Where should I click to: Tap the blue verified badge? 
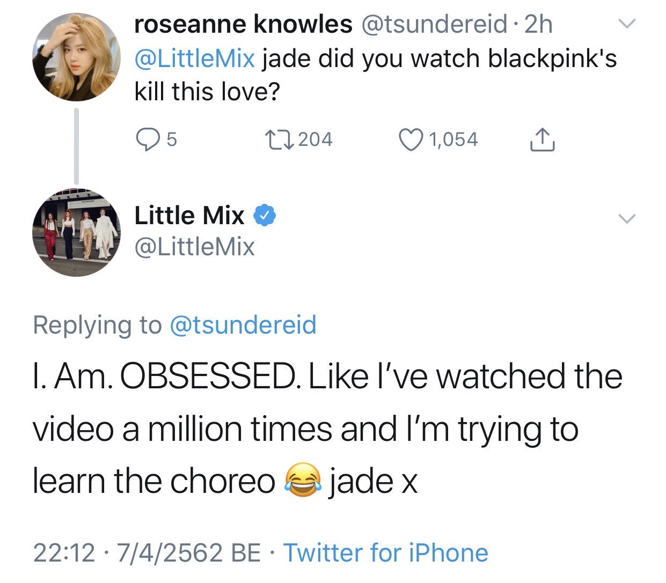coord(264,216)
